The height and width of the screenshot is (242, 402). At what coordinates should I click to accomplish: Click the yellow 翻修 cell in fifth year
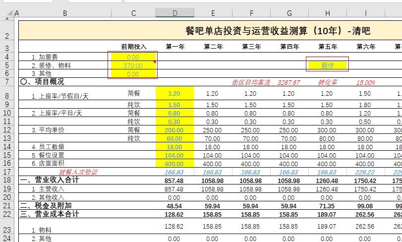click(328, 65)
